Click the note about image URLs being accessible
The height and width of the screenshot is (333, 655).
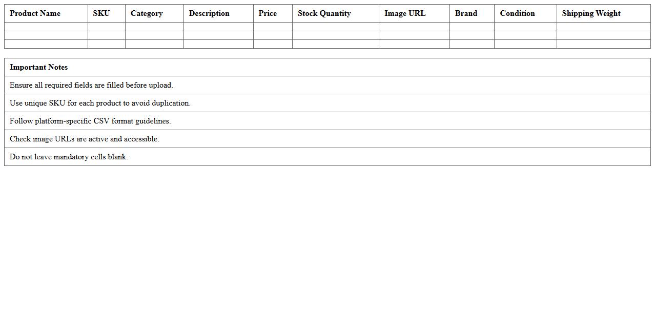click(85, 139)
